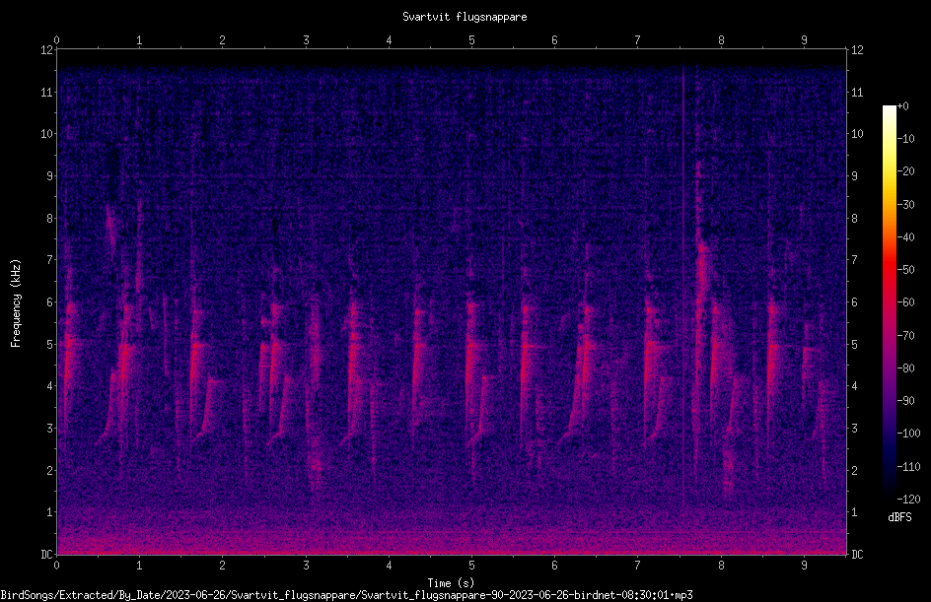Click "7" on the top time axis
The height and width of the screenshot is (602, 931).
(x=638, y=40)
